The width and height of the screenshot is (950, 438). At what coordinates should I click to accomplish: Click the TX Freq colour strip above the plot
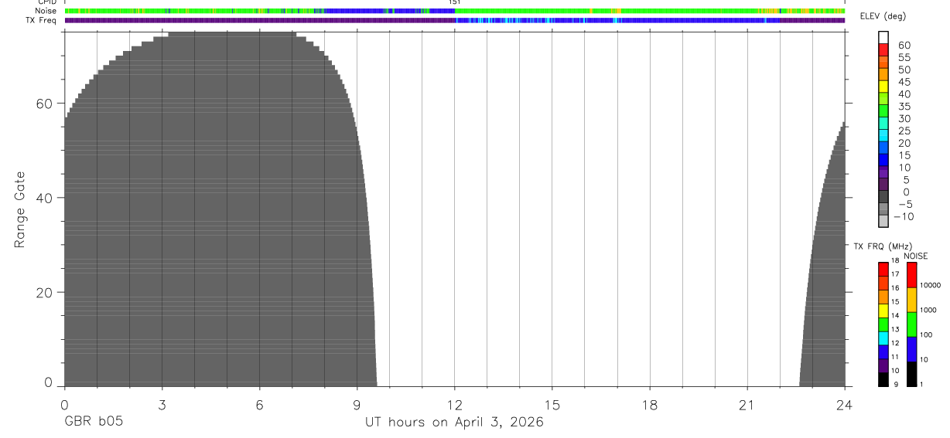[x=455, y=20]
